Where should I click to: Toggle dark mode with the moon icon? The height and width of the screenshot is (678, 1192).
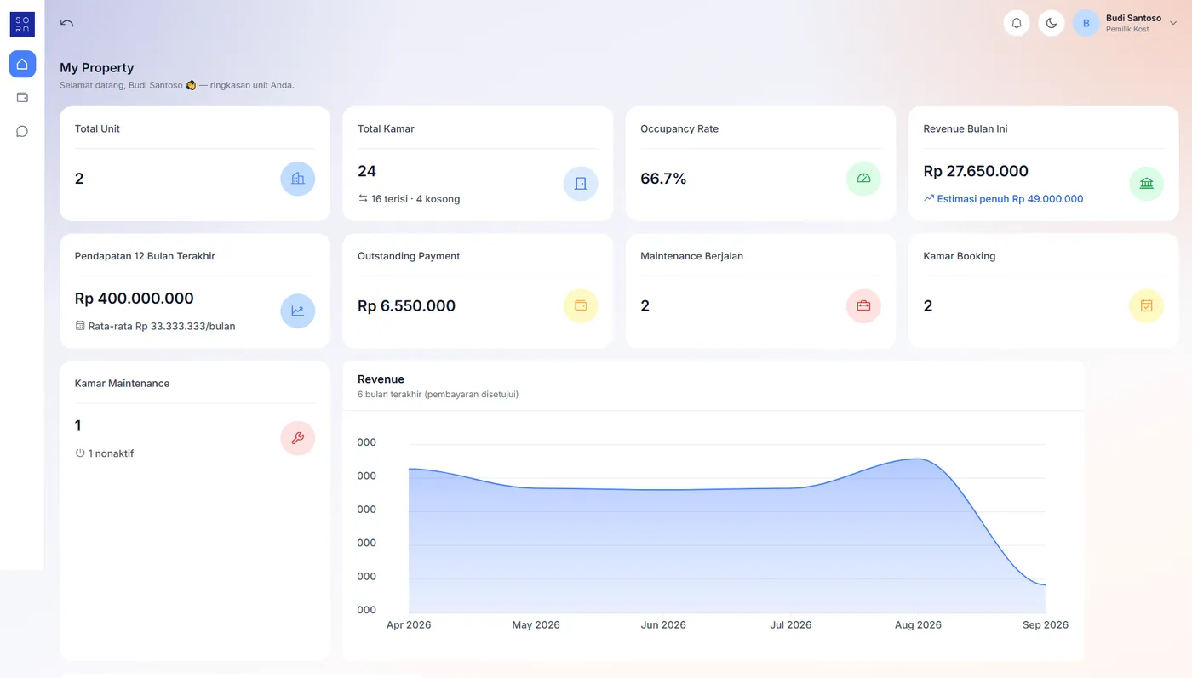point(1052,23)
